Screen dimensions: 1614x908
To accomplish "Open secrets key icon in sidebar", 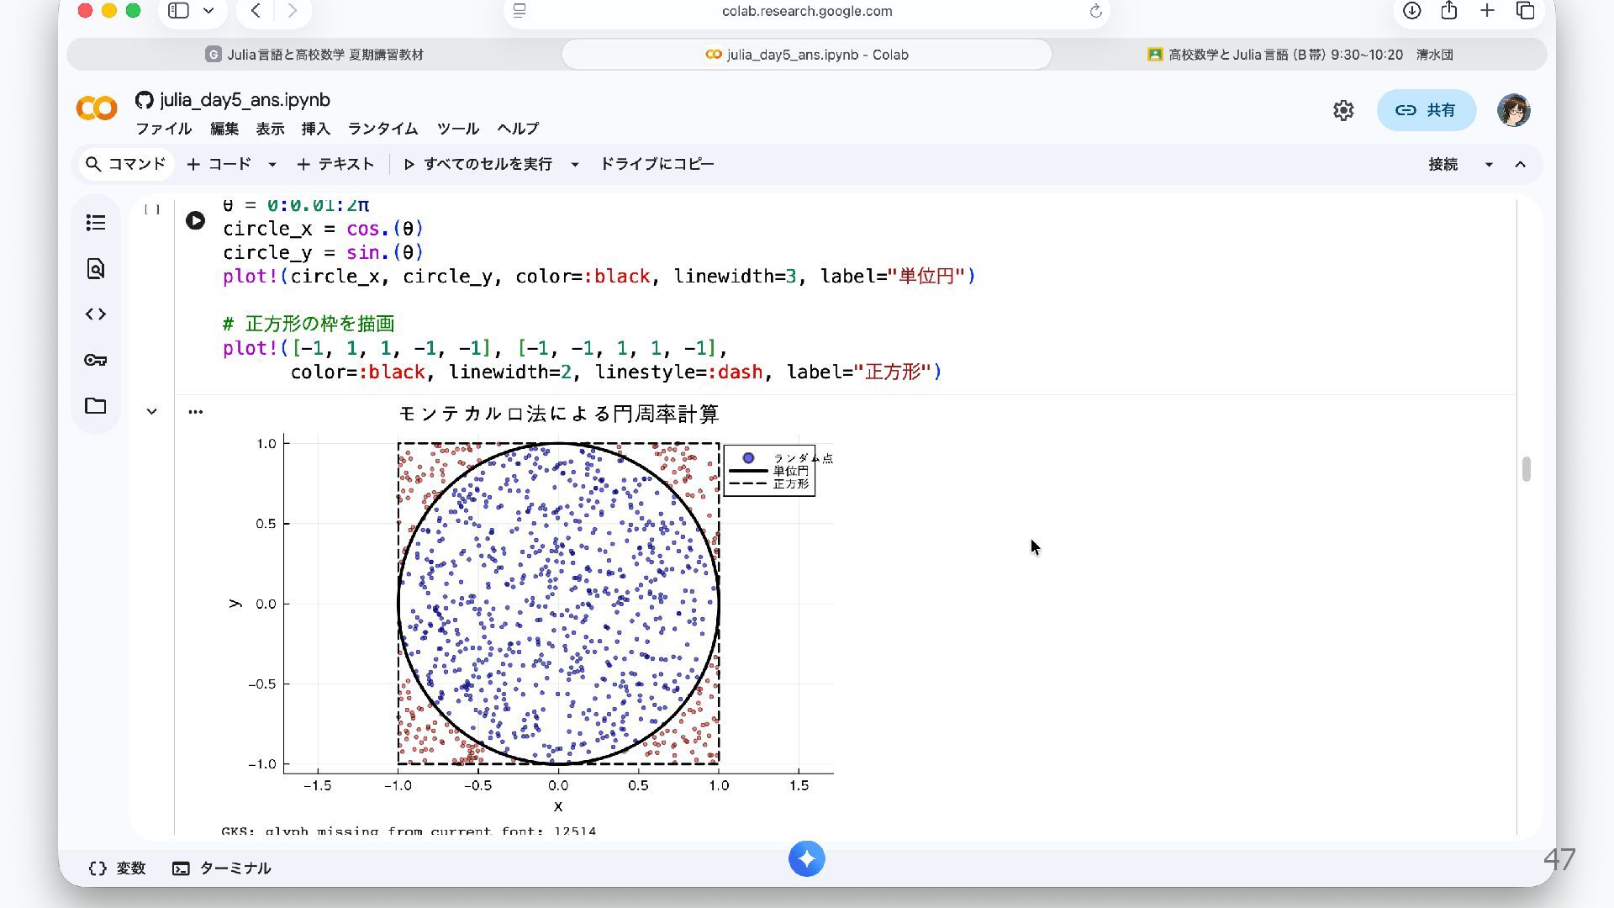I will pyautogui.click(x=96, y=360).
